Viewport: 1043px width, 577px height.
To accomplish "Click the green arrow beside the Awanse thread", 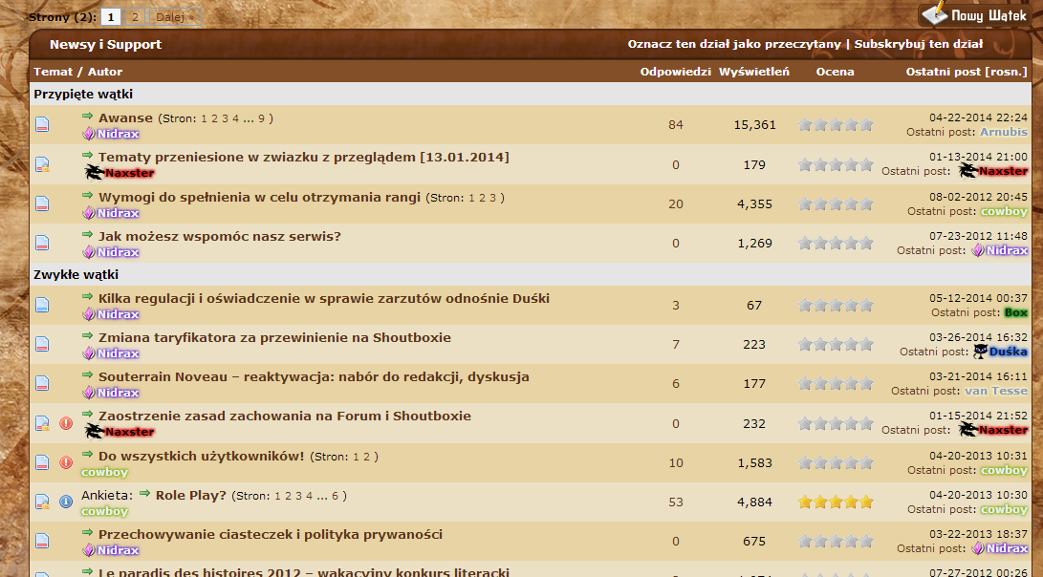I will [88, 117].
